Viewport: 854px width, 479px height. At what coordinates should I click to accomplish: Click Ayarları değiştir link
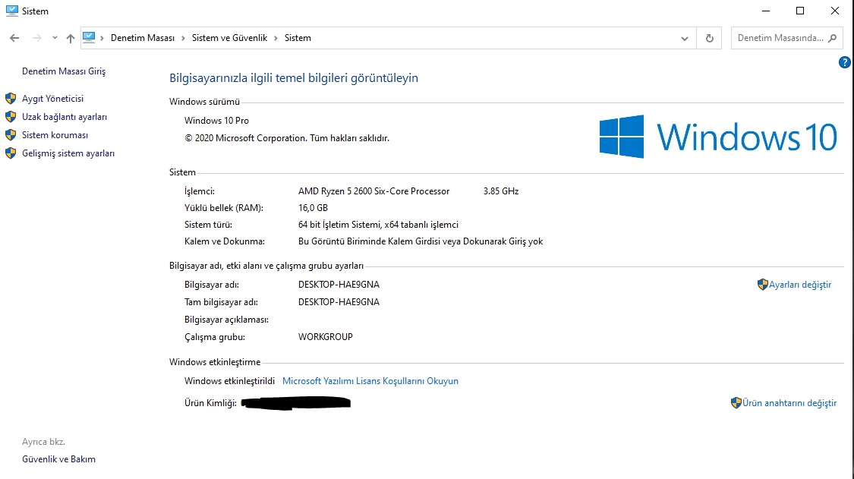point(800,285)
